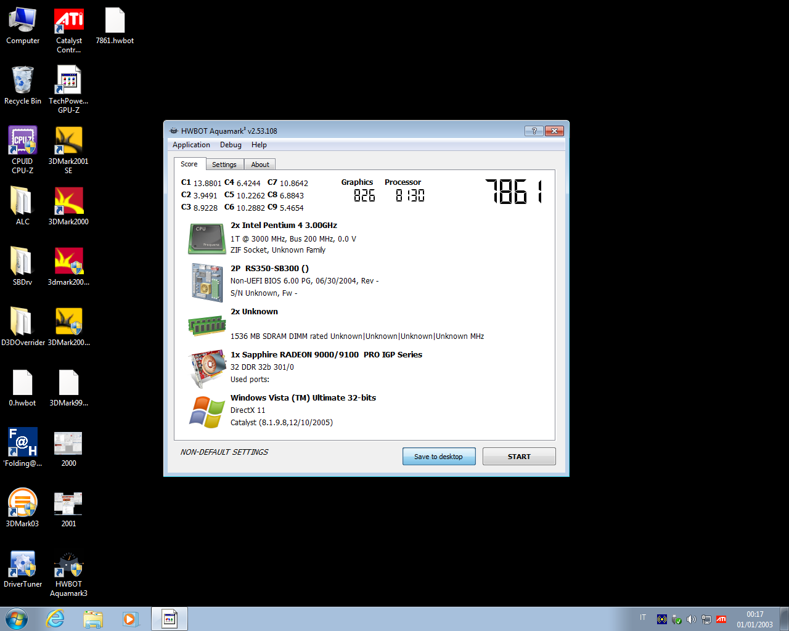789x631 pixels.
Task: Select 3DMark200... shortcut beside D3DOverrider
Action: coord(68,327)
